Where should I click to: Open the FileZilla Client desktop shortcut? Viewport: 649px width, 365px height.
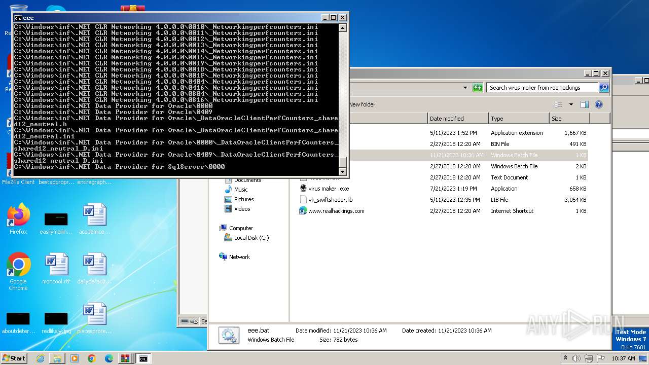(18, 168)
